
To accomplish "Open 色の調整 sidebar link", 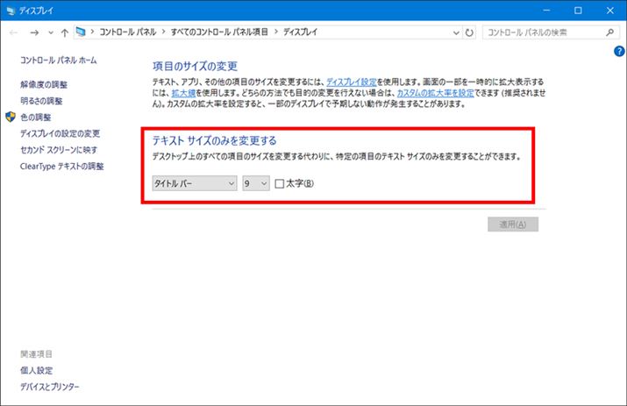I will [36, 118].
